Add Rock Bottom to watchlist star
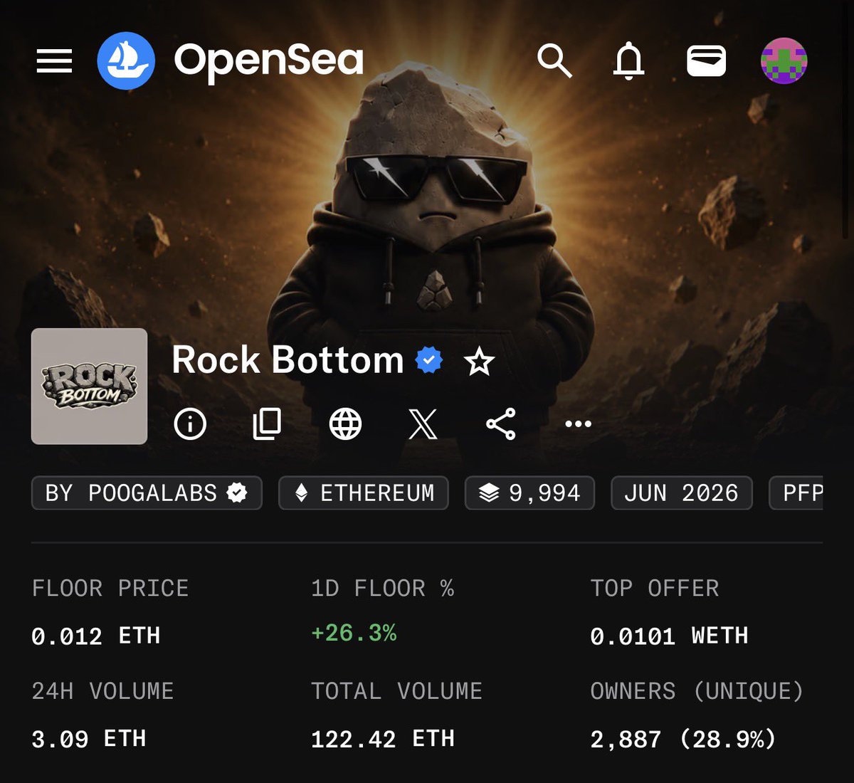The height and width of the screenshot is (783, 854). pos(479,362)
